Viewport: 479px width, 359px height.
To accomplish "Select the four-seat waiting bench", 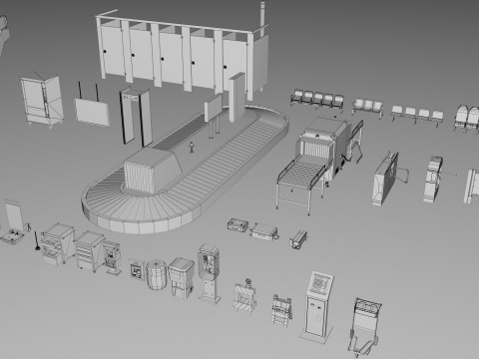I will coord(417,115).
